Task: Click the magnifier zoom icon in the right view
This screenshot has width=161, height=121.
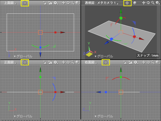Action: [153, 62]
